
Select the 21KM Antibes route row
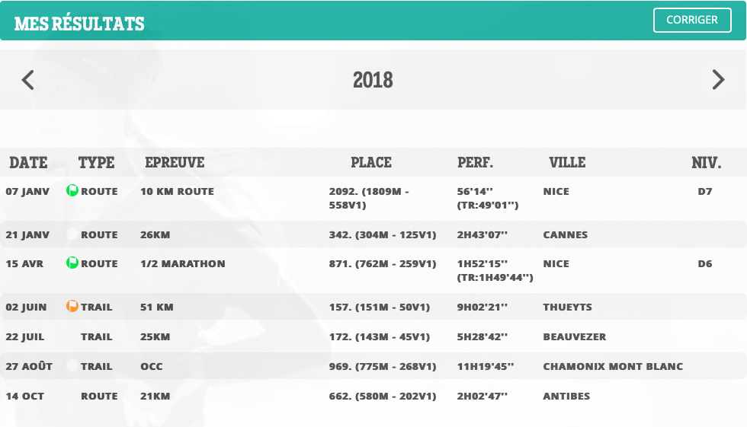pyautogui.click(x=373, y=396)
